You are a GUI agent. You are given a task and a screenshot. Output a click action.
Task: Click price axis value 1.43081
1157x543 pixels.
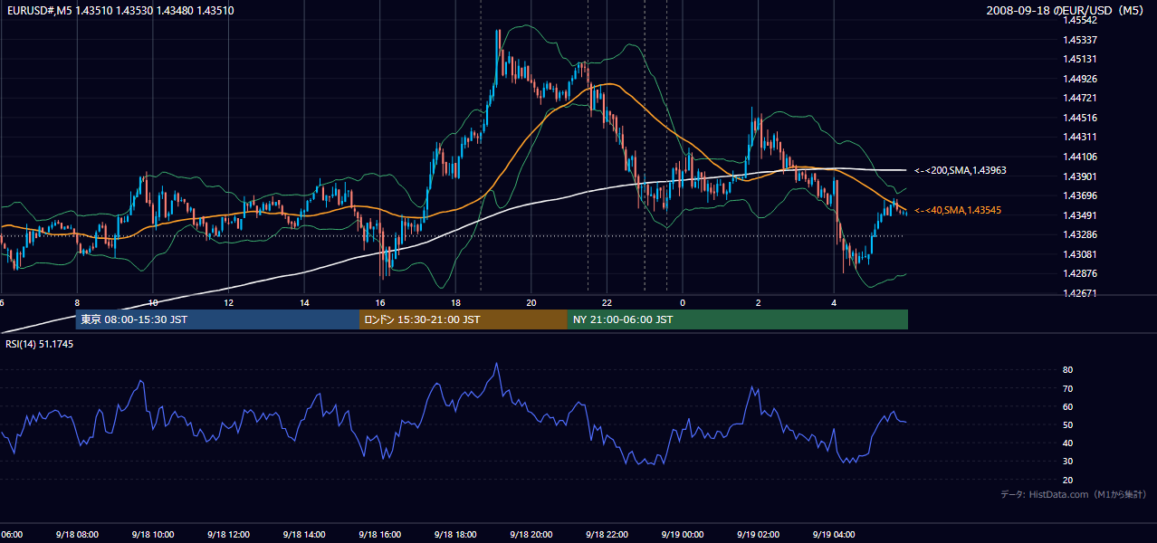(1081, 254)
